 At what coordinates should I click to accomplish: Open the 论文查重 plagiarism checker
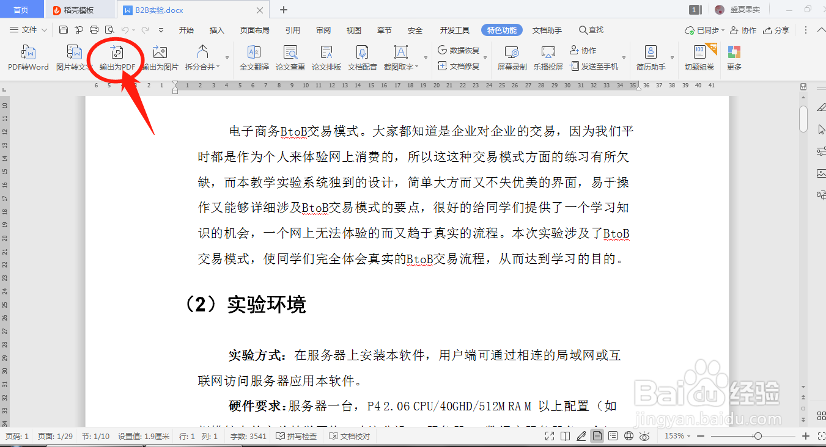[290, 58]
